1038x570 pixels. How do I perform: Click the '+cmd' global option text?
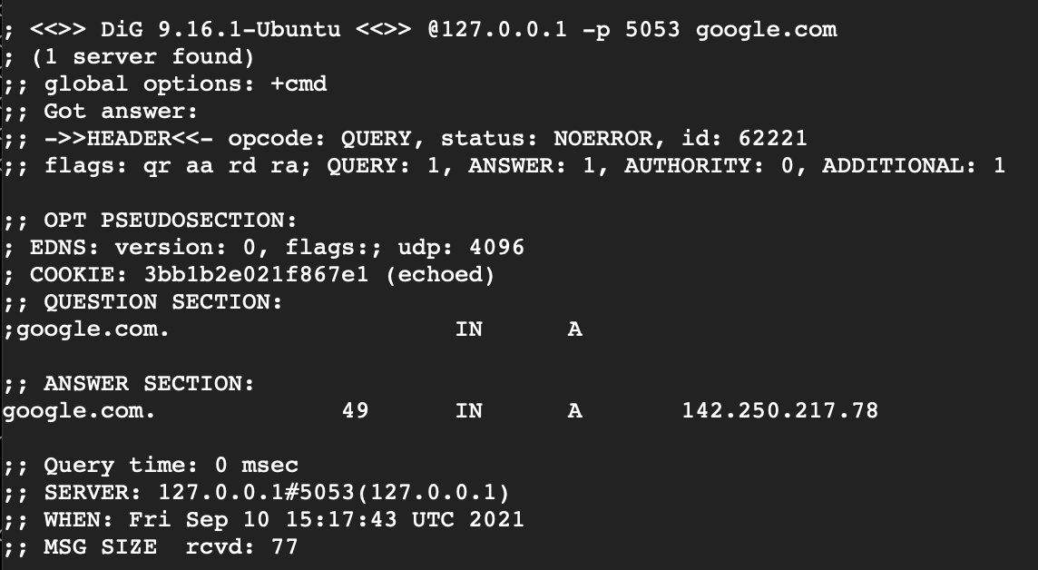pos(299,84)
